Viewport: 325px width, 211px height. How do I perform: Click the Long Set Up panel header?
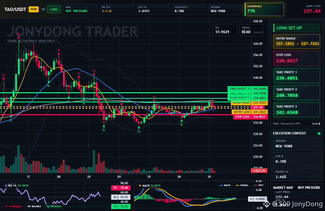click(x=297, y=28)
